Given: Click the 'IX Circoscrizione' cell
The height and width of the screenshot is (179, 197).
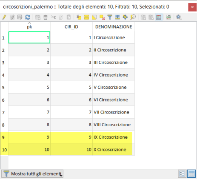Looking at the screenshot, I should pyautogui.click(x=114, y=137).
